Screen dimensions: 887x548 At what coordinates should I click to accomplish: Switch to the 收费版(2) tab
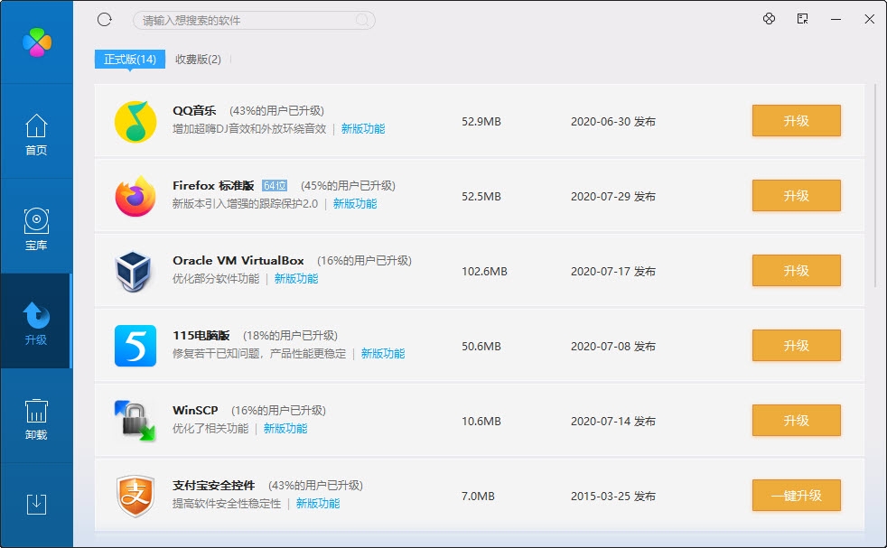pyautogui.click(x=198, y=60)
